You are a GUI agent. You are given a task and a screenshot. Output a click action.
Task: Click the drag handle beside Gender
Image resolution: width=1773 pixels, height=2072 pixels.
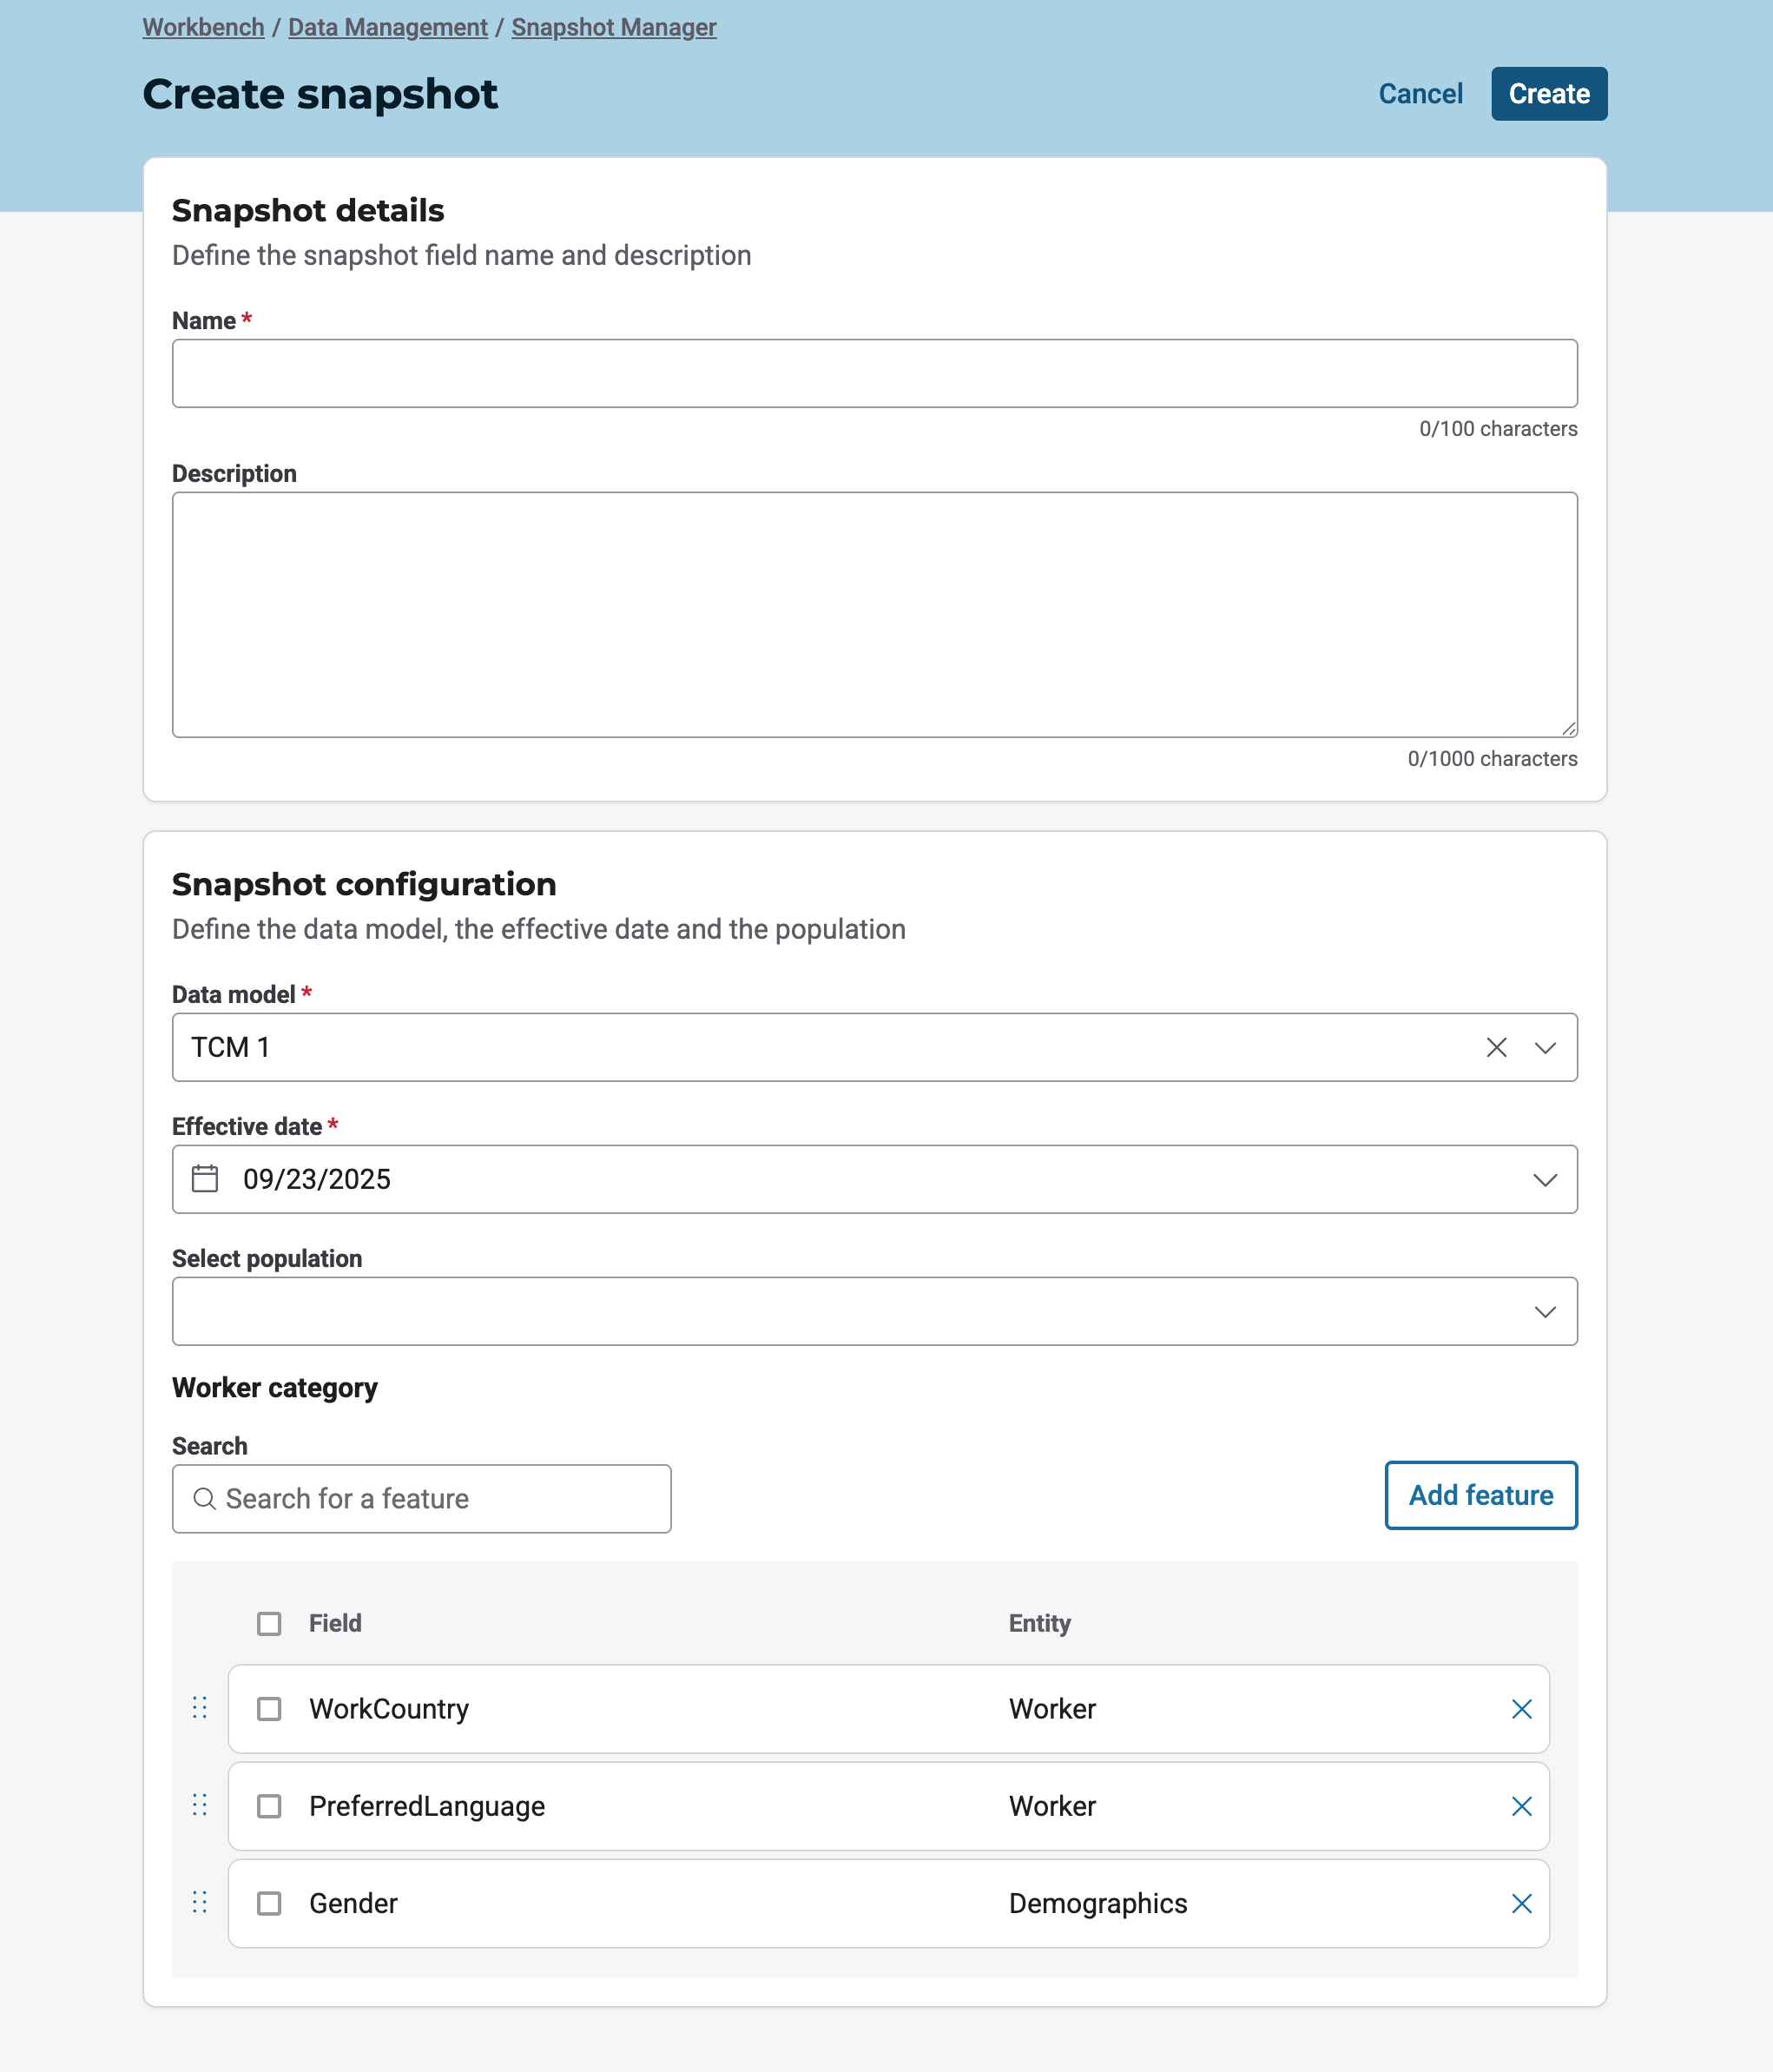pos(200,1901)
